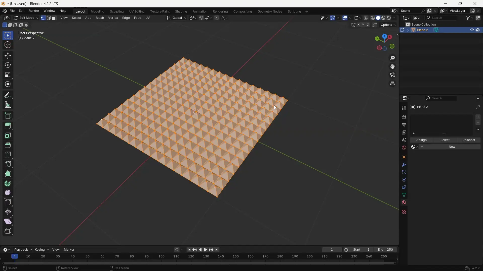Open the Material properties tab
The height and width of the screenshot is (271, 483).
click(x=404, y=202)
